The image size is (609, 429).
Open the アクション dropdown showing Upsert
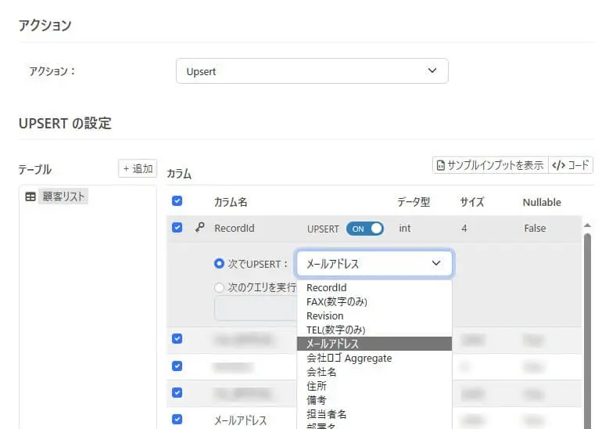pyautogui.click(x=312, y=70)
